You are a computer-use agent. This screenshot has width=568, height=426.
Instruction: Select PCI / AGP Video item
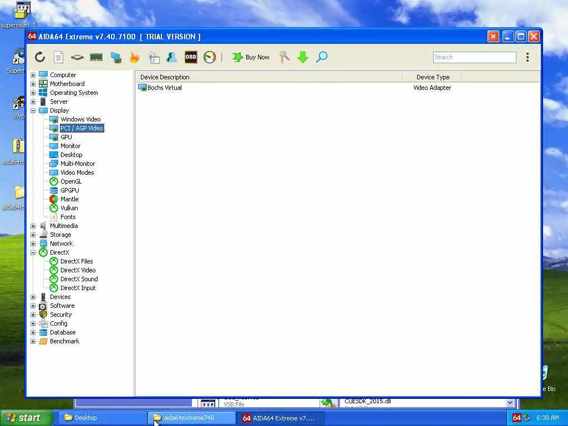[82, 128]
